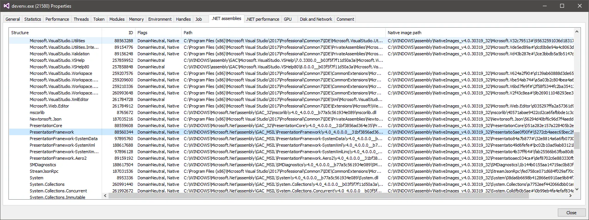Select the System.Collections.Immutable row
The height and width of the screenshot is (220, 589).
pos(57,197)
